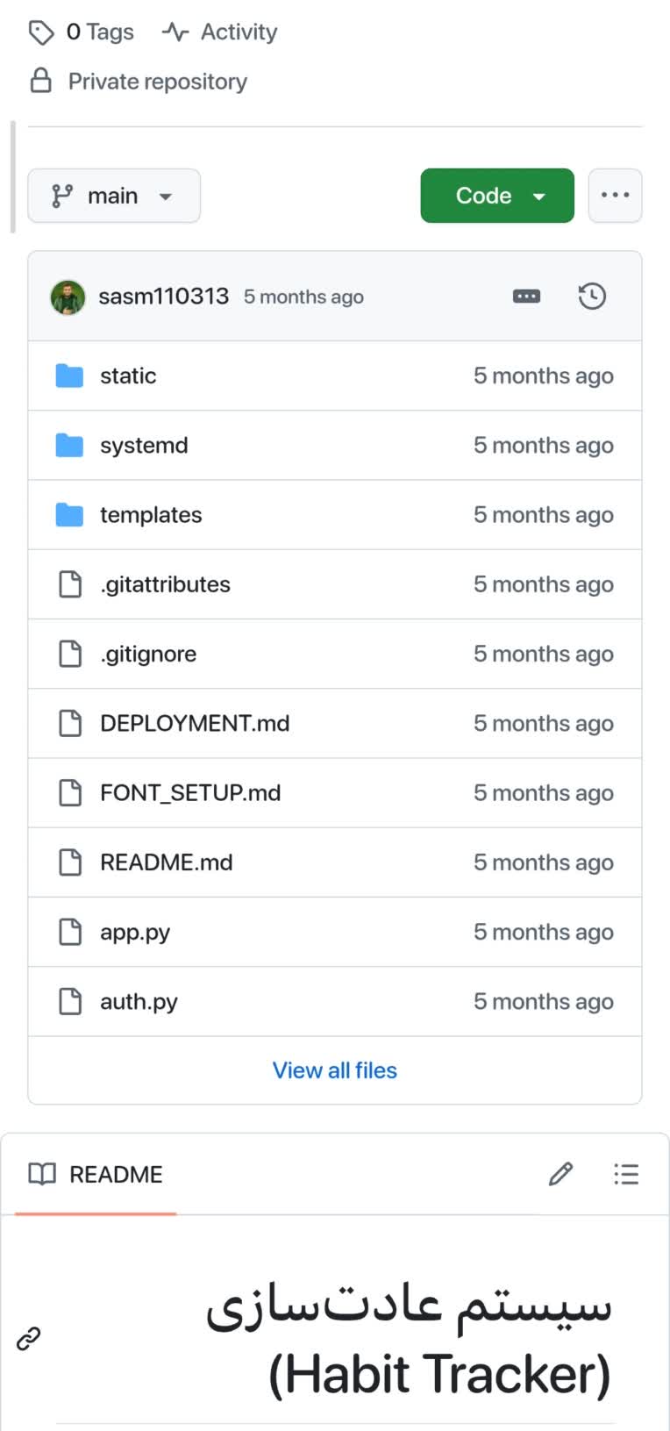This screenshot has height=1431, width=670.
Task: Open the .gitignore file
Action: 148,654
